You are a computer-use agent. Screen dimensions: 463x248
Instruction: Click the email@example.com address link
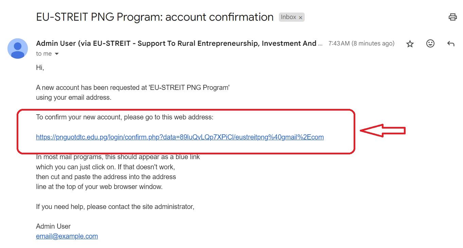point(67,236)
